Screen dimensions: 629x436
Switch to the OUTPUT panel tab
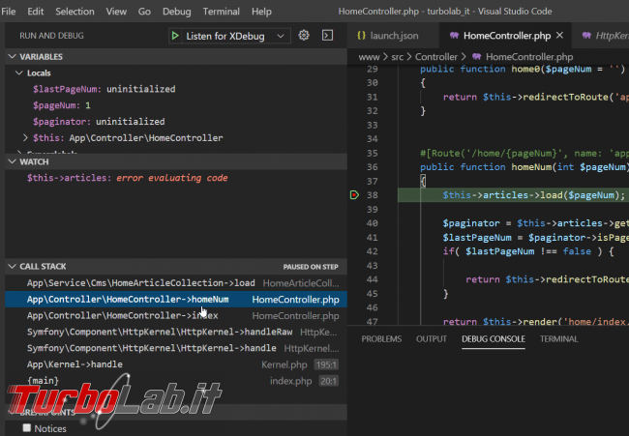pos(432,339)
